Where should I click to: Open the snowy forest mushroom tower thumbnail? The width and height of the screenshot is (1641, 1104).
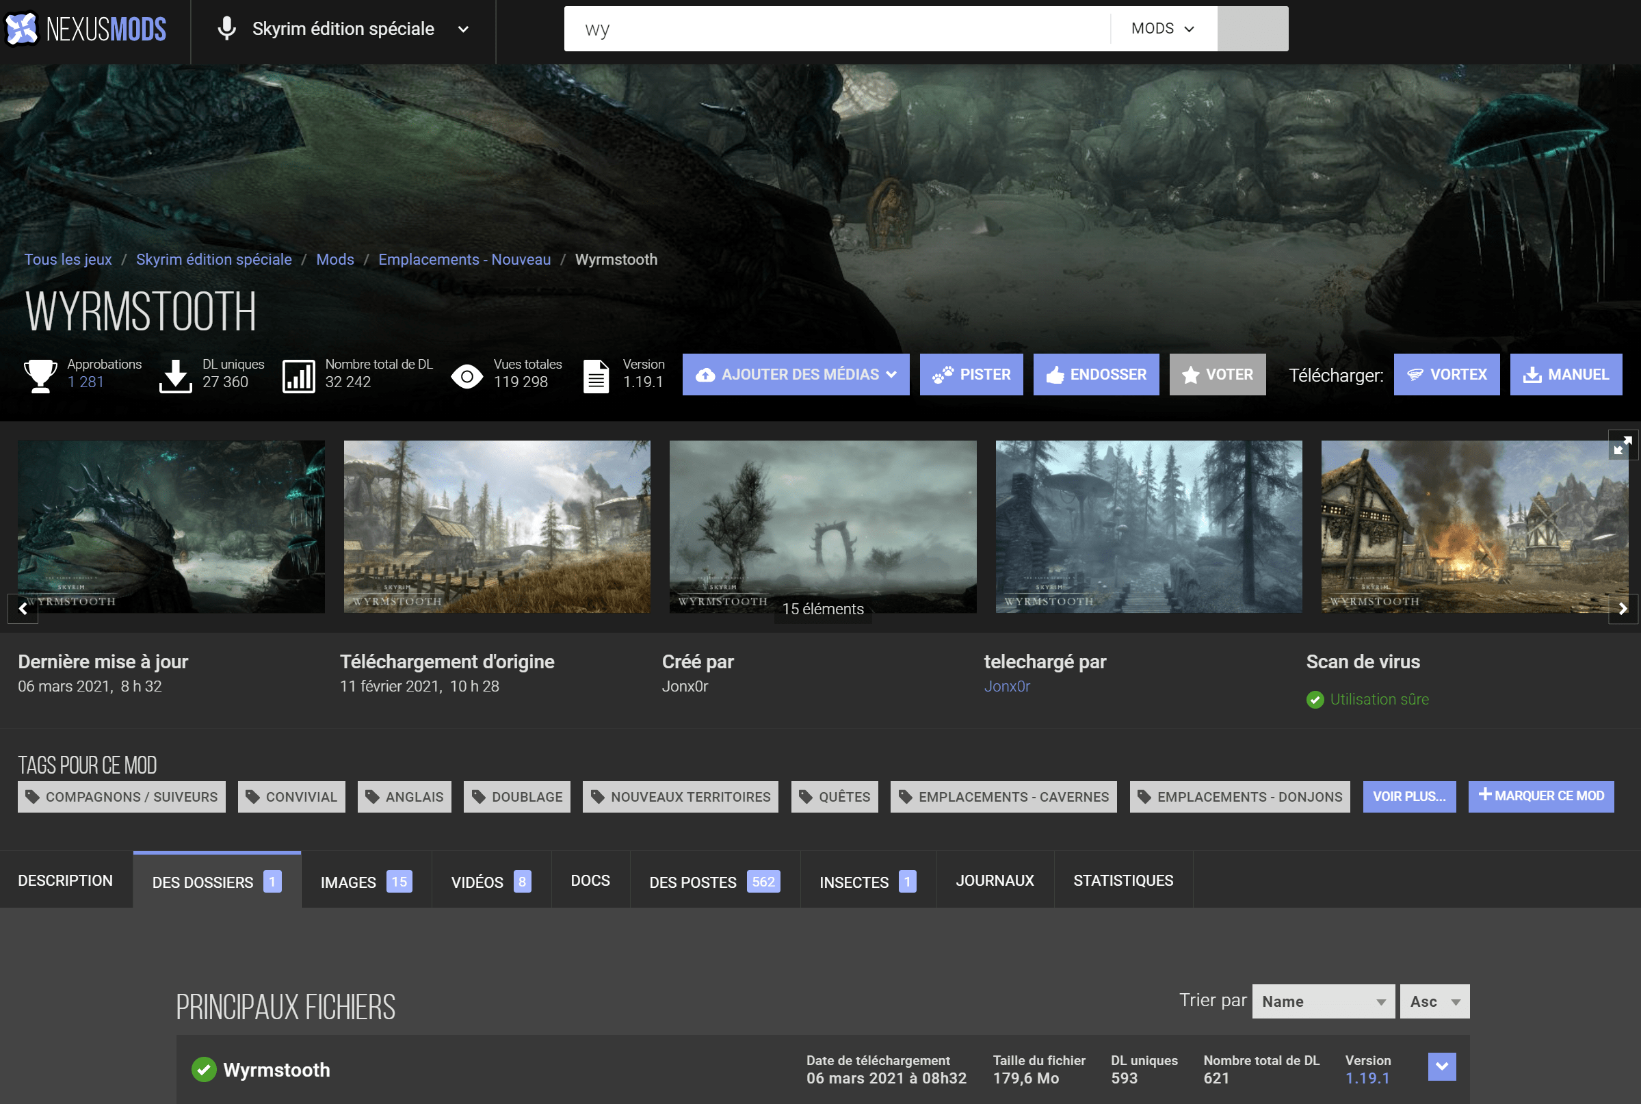tap(1149, 527)
